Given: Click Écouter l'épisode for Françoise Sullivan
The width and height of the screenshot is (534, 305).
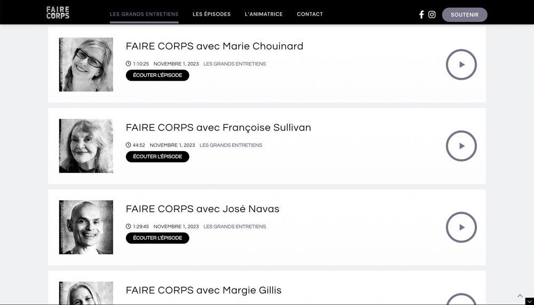Looking at the screenshot, I should 158,157.
